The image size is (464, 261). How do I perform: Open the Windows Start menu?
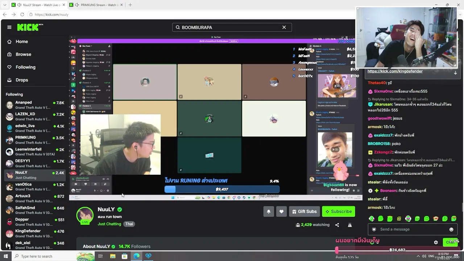pyautogui.click(x=6, y=256)
